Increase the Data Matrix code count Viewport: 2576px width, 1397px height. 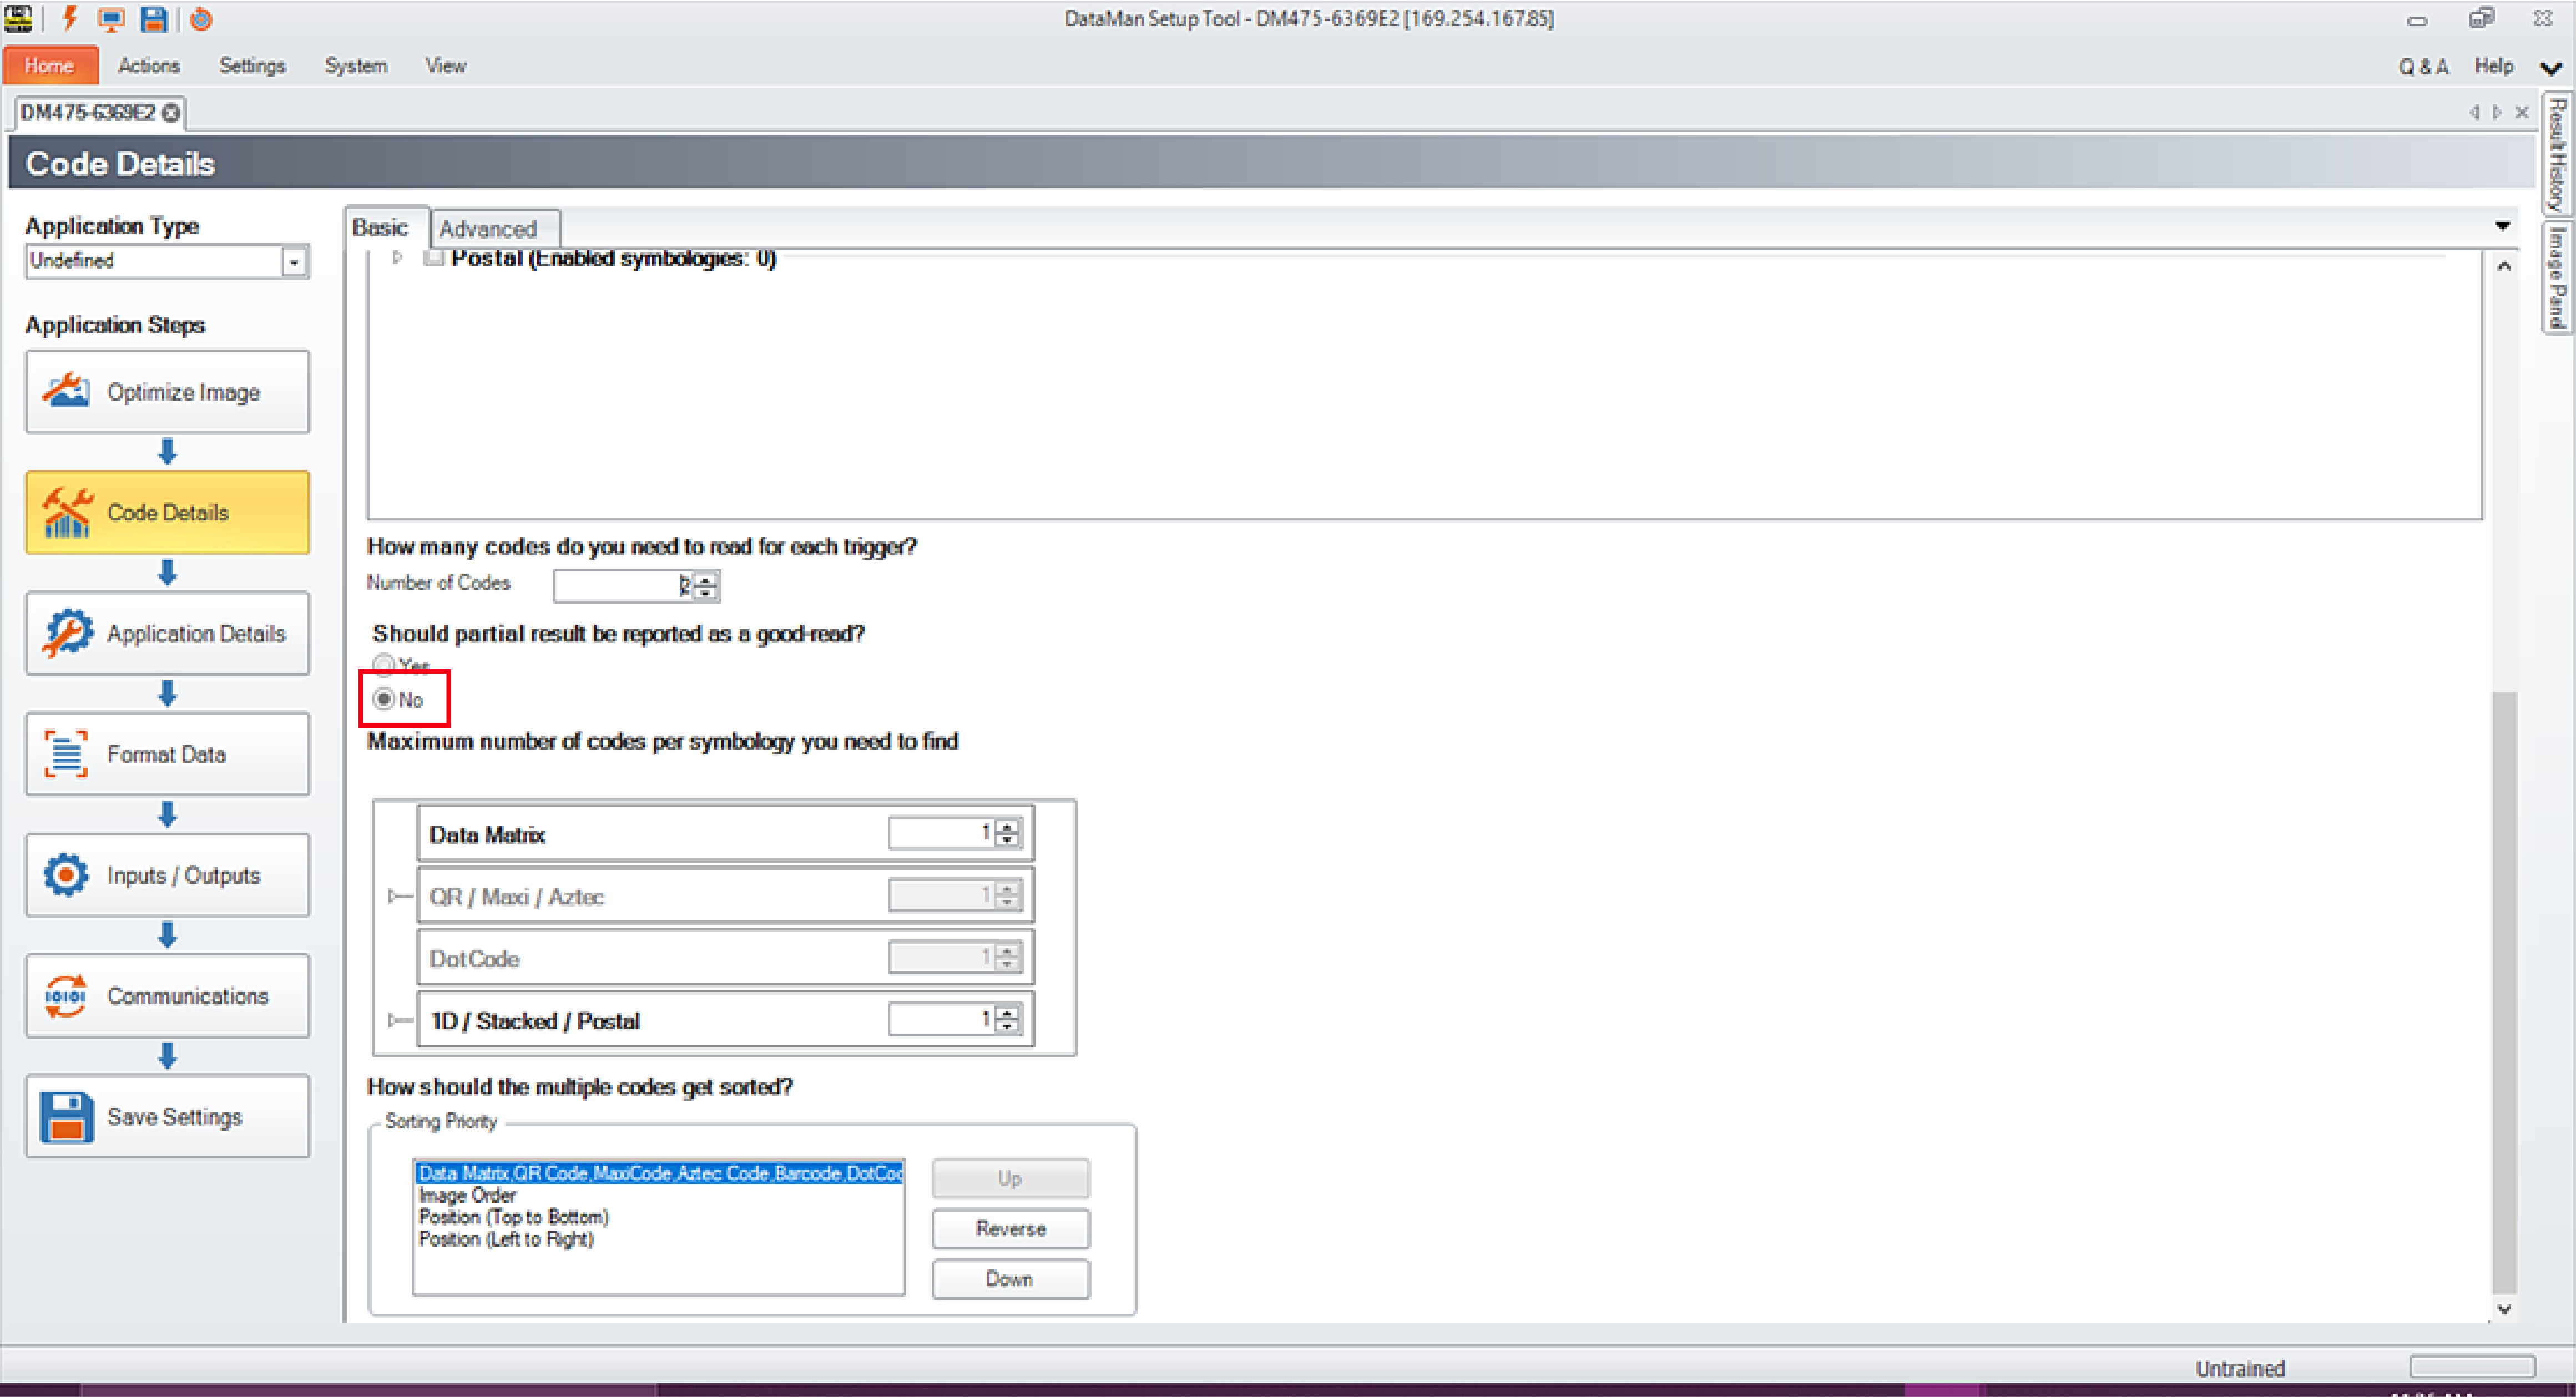1008,826
